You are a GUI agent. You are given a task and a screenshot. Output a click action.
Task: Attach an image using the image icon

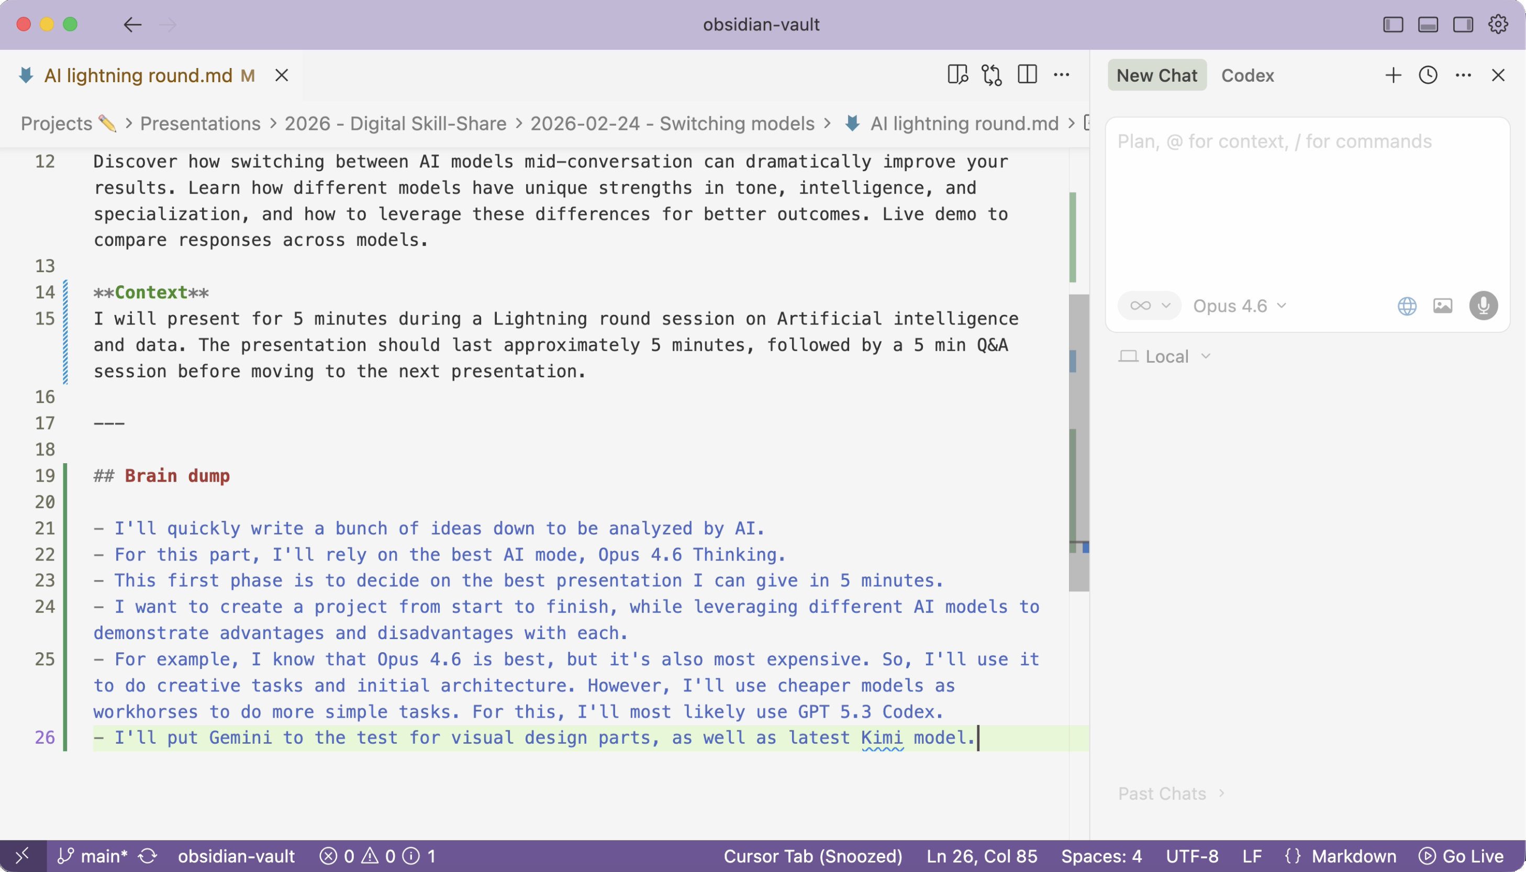pos(1443,306)
